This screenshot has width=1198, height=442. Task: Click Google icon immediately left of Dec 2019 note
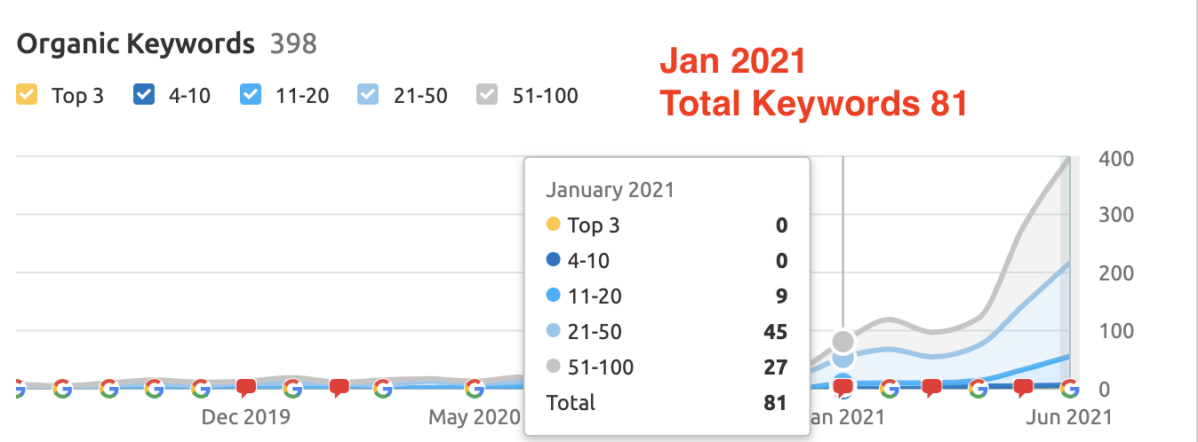point(201,388)
